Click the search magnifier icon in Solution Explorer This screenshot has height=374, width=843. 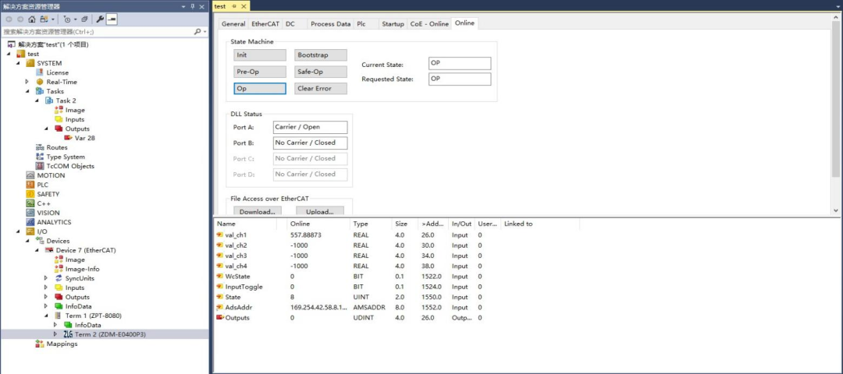(197, 32)
